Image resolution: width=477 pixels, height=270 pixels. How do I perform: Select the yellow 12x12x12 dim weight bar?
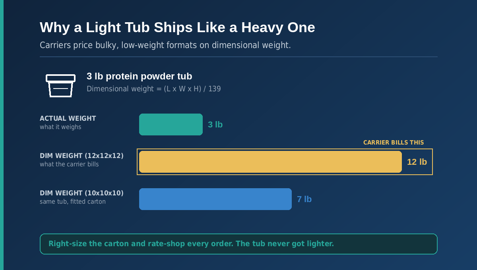[270, 162]
